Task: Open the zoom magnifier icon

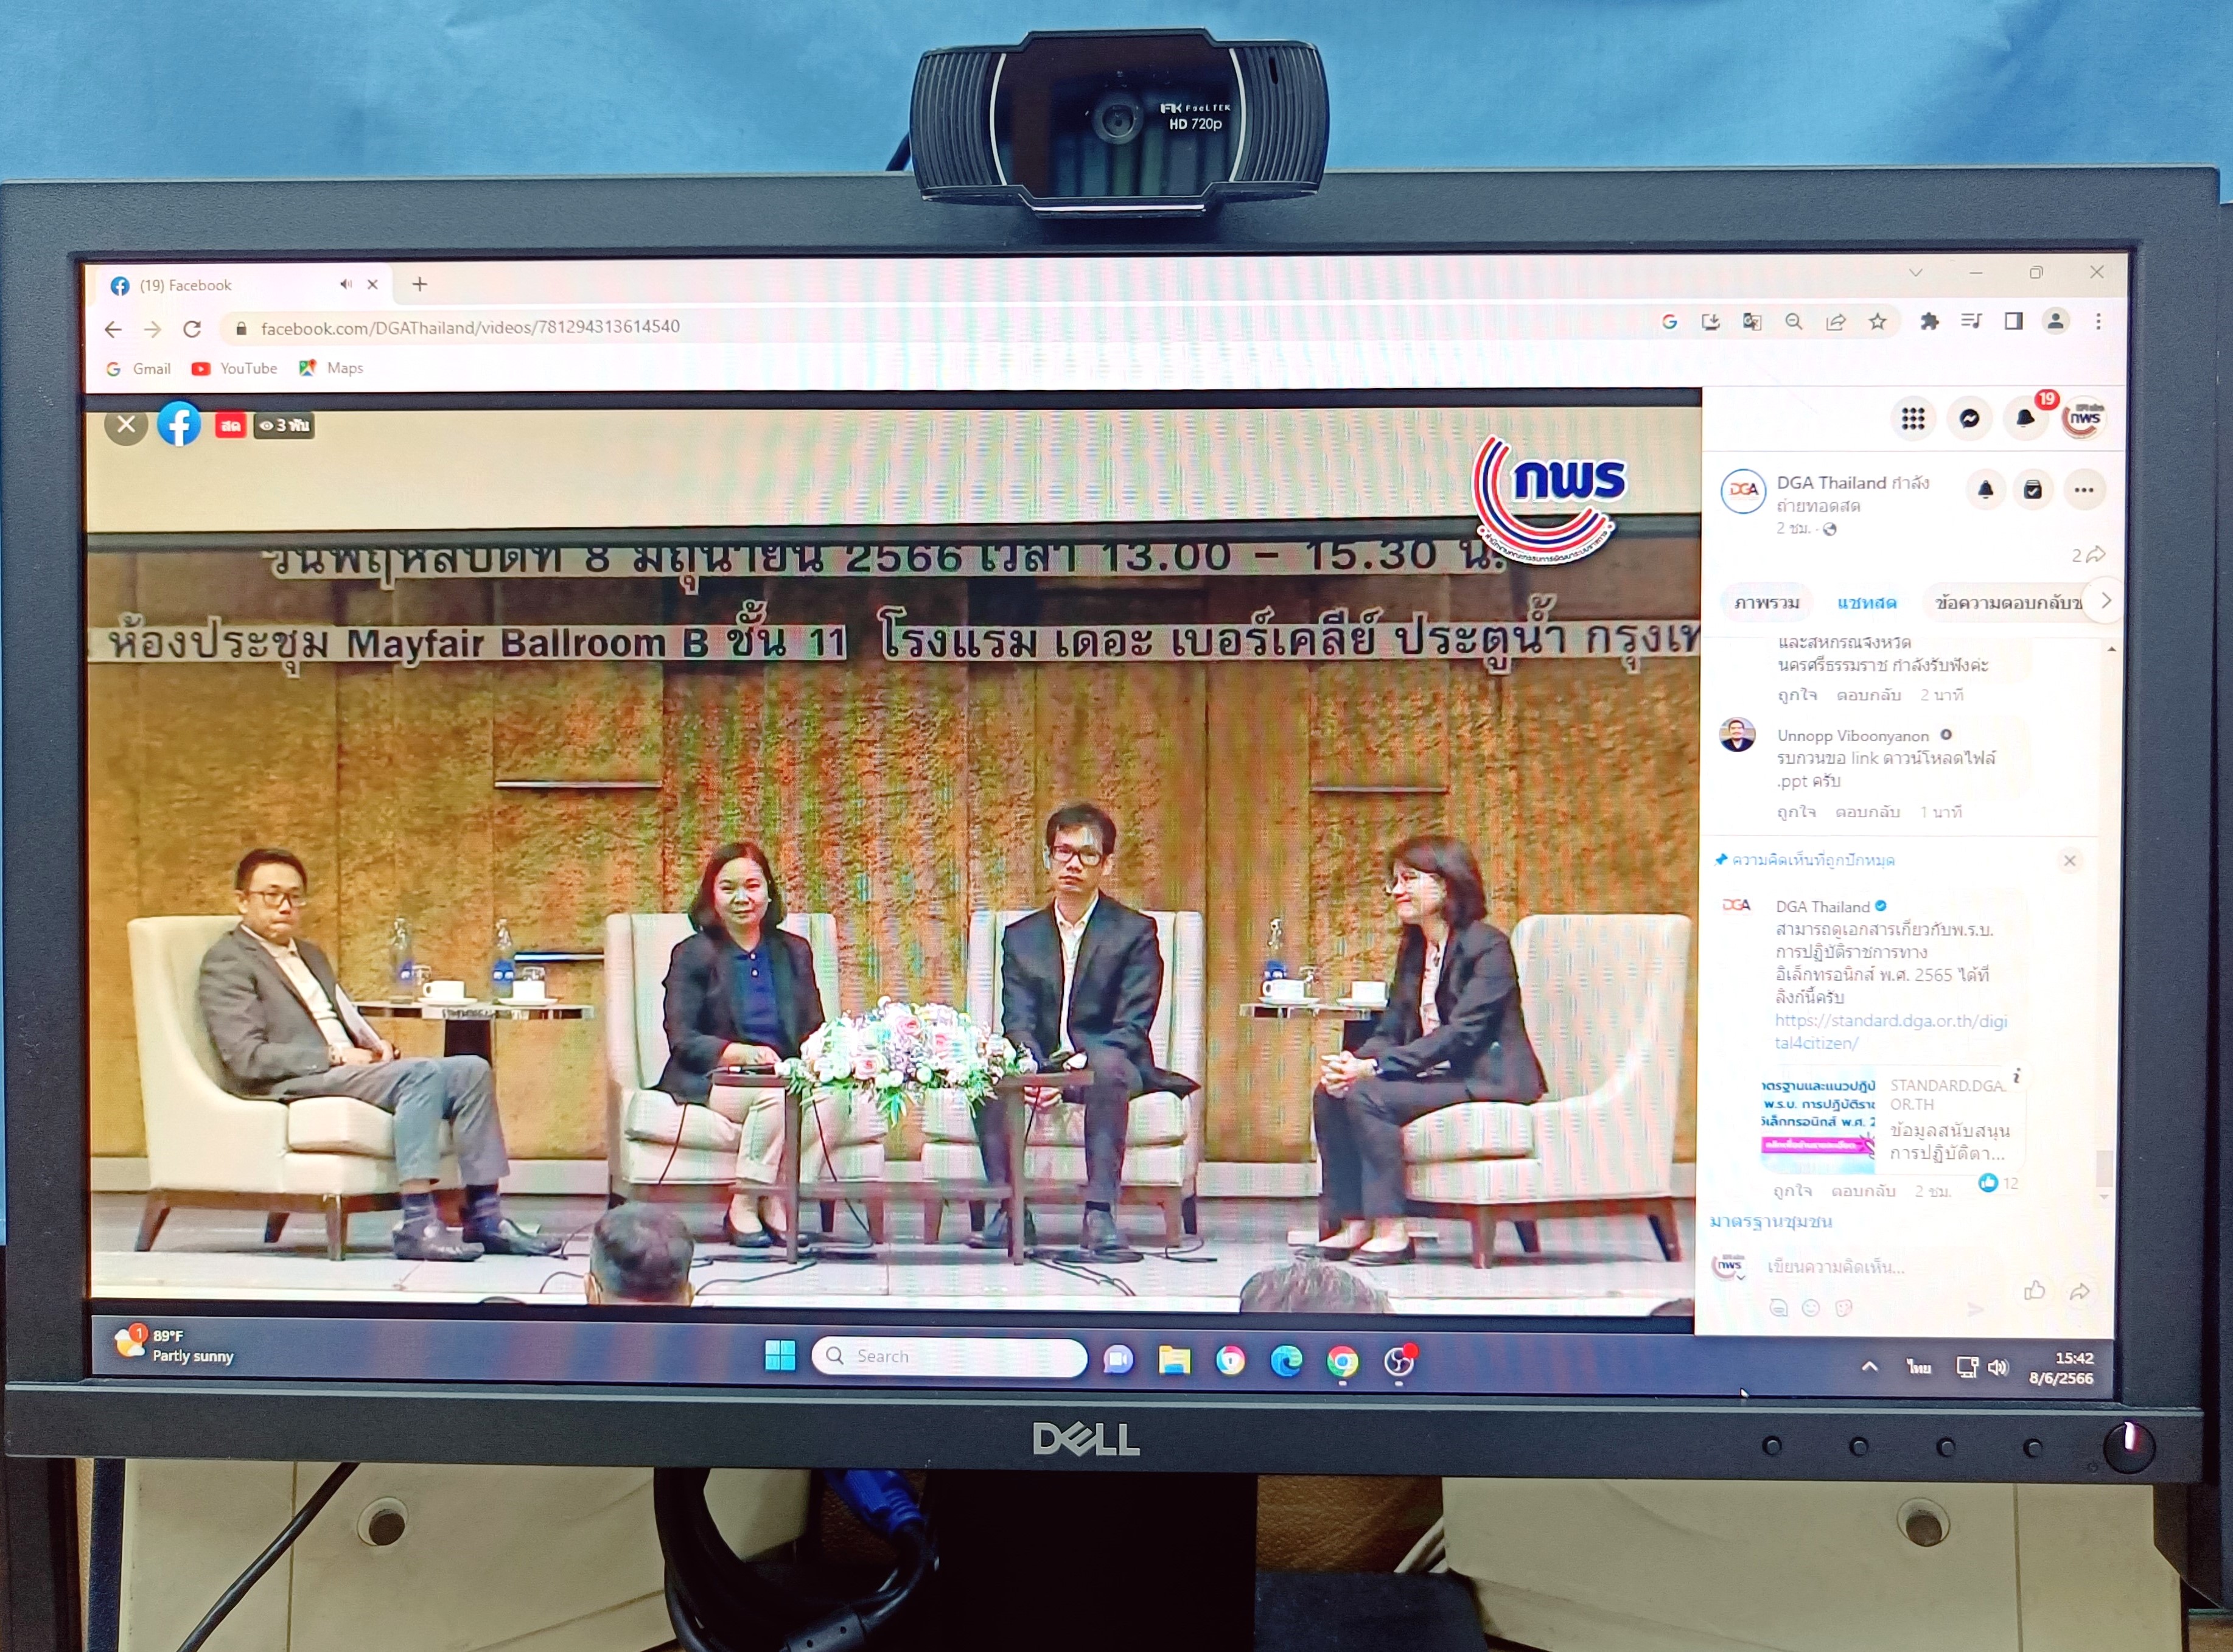Action: click(1794, 321)
